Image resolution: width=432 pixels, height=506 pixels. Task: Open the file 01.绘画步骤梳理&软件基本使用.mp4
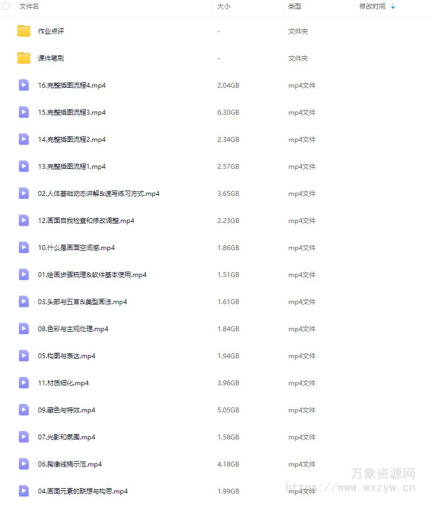(92, 274)
